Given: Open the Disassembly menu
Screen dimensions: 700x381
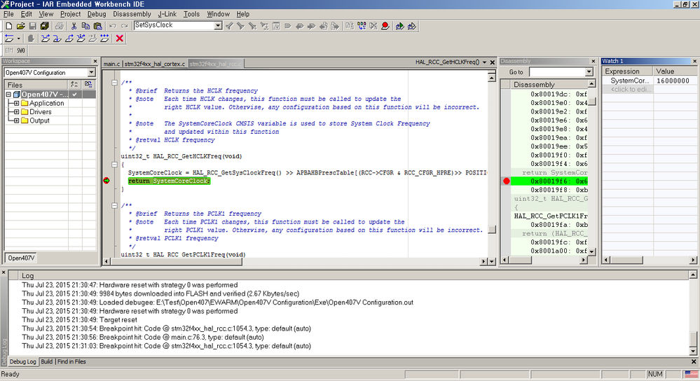Looking at the screenshot, I should pyautogui.click(x=132, y=14).
